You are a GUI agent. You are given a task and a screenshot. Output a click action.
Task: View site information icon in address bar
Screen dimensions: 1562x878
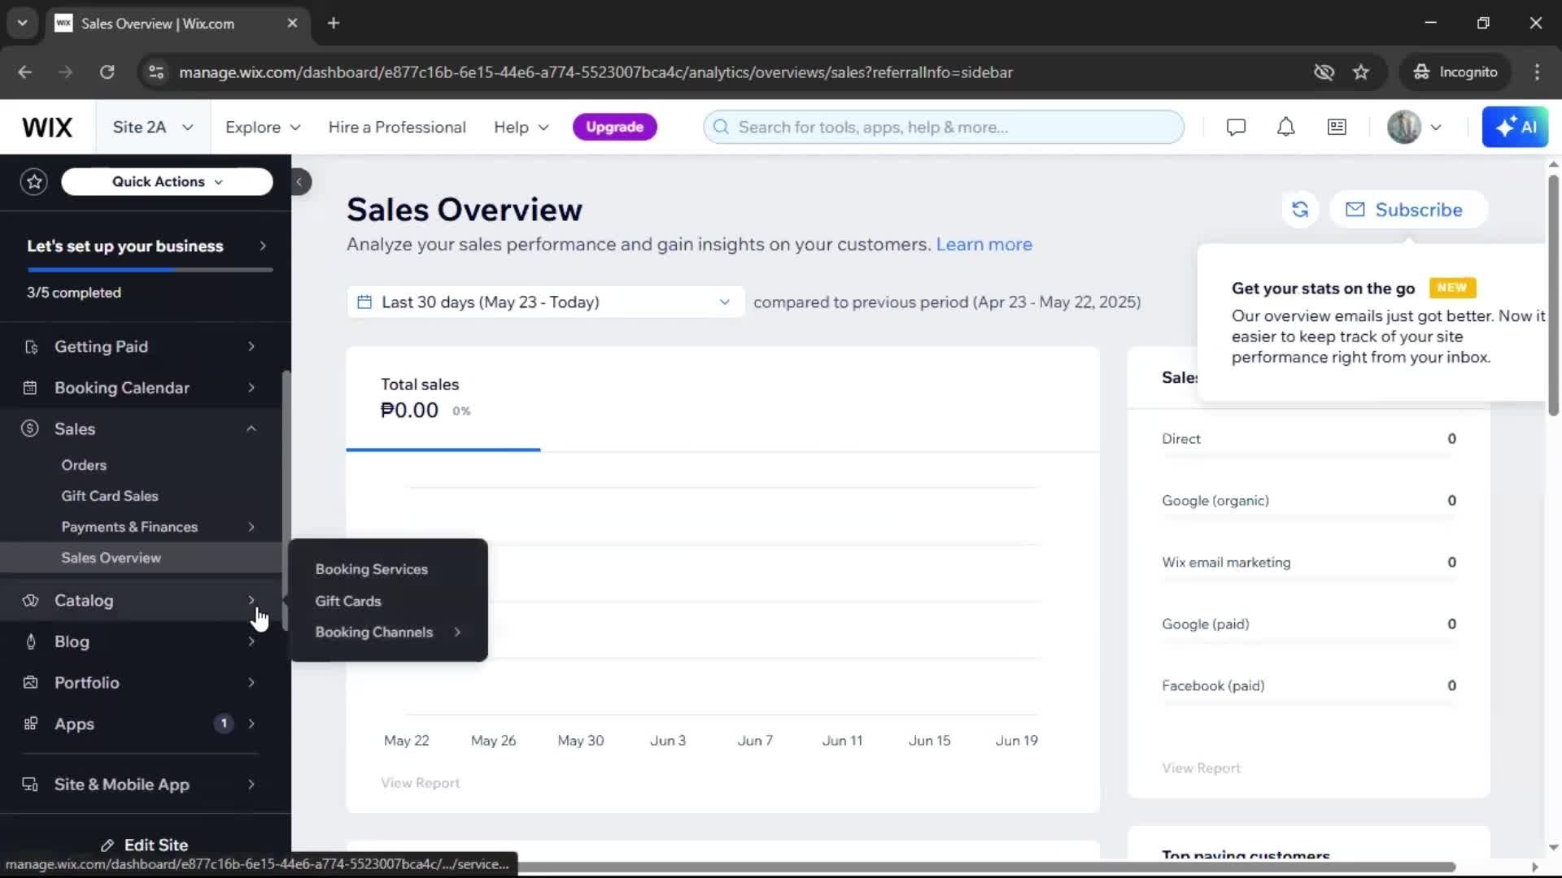click(x=155, y=72)
